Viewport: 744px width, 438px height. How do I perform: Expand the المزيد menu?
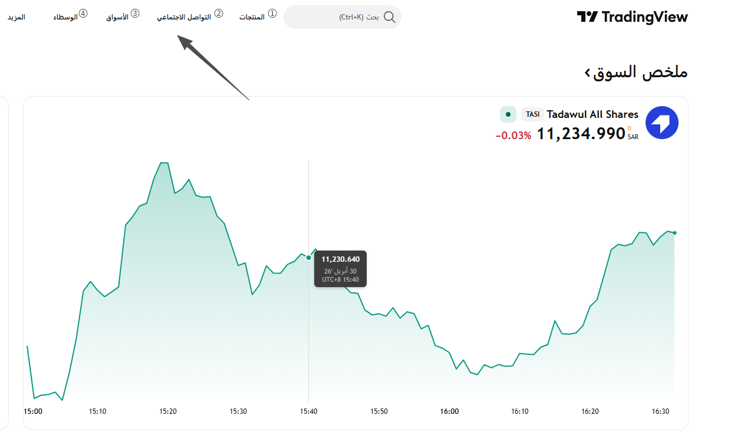[16, 18]
